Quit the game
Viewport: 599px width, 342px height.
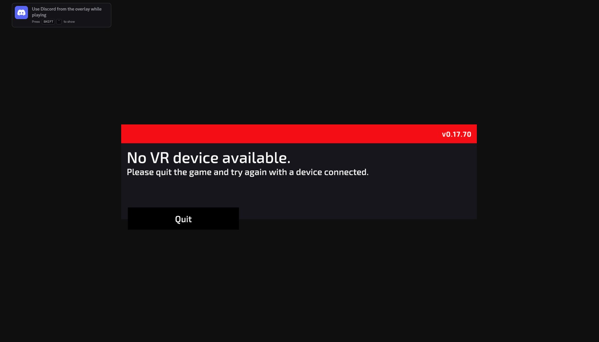tap(183, 219)
